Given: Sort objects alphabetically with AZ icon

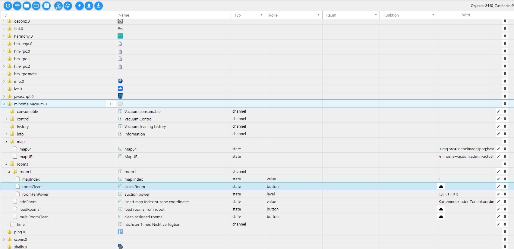Looking at the screenshot, I should point(68,5).
